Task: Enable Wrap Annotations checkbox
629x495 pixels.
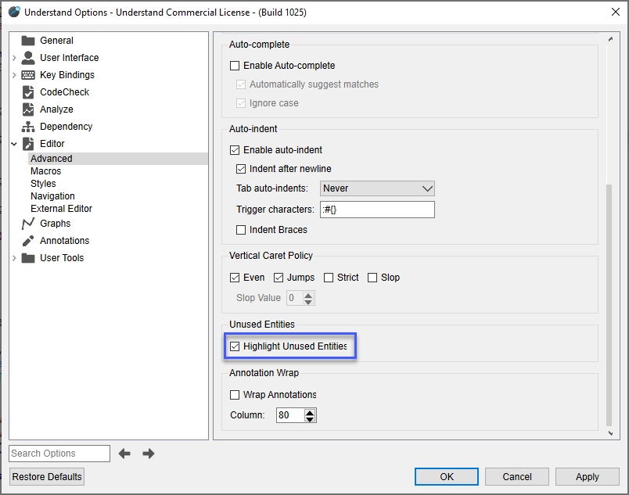Action: pos(235,395)
